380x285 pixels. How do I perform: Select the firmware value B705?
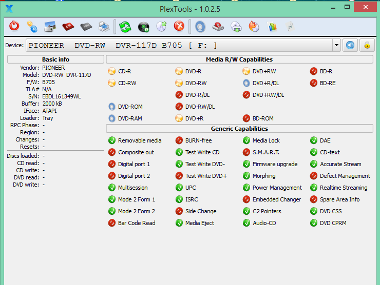tap(48, 82)
